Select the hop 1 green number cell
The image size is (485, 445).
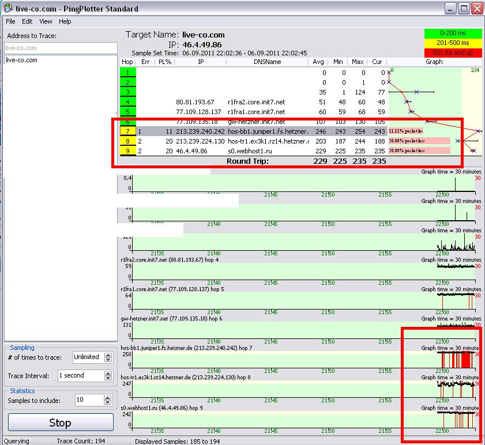pyautogui.click(x=127, y=73)
